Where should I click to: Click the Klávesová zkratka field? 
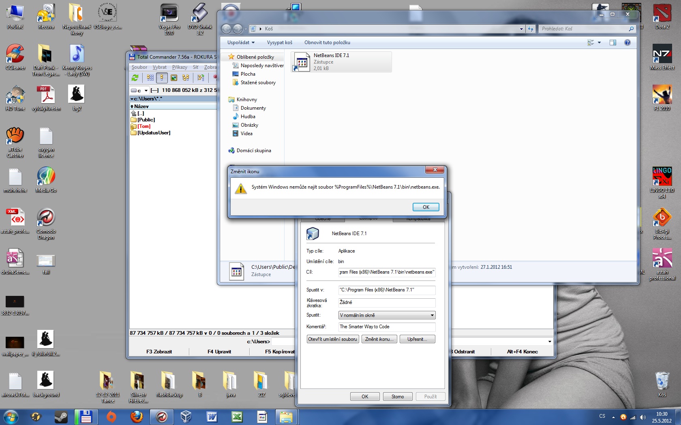coord(387,302)
